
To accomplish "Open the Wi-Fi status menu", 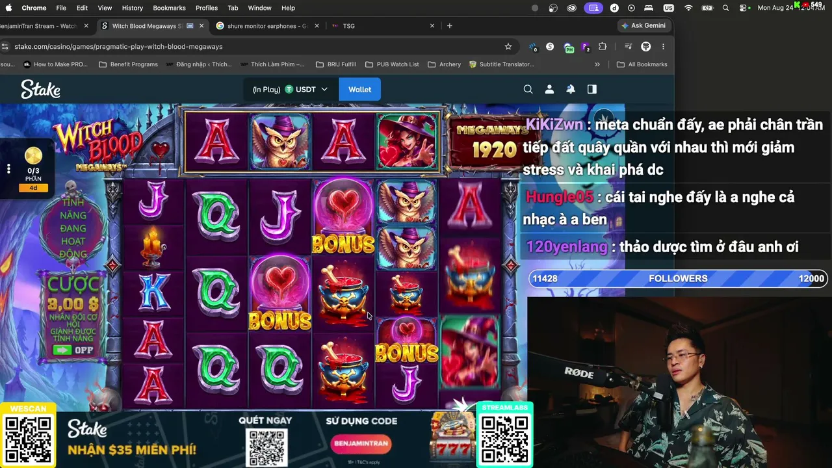I will coord(688,8).
